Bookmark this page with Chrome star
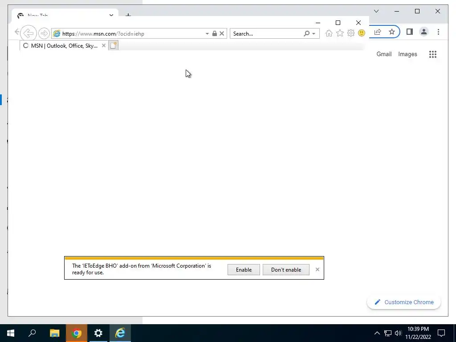This screenshot has height=342, width=456. 392,32
